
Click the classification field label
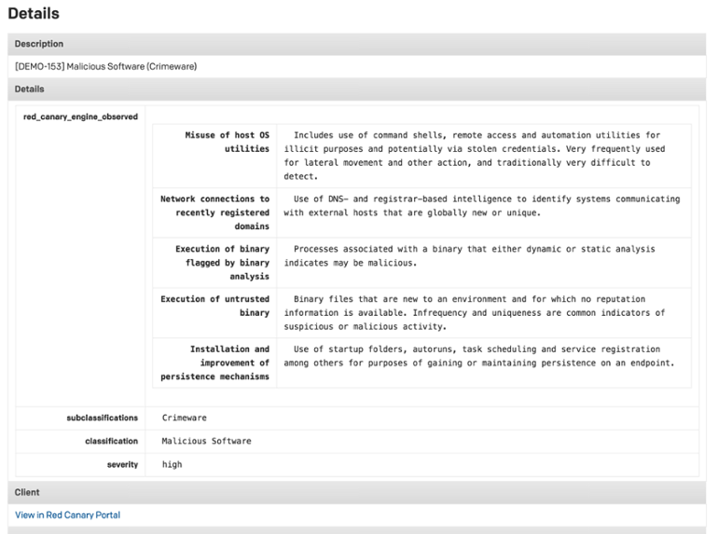111,441
